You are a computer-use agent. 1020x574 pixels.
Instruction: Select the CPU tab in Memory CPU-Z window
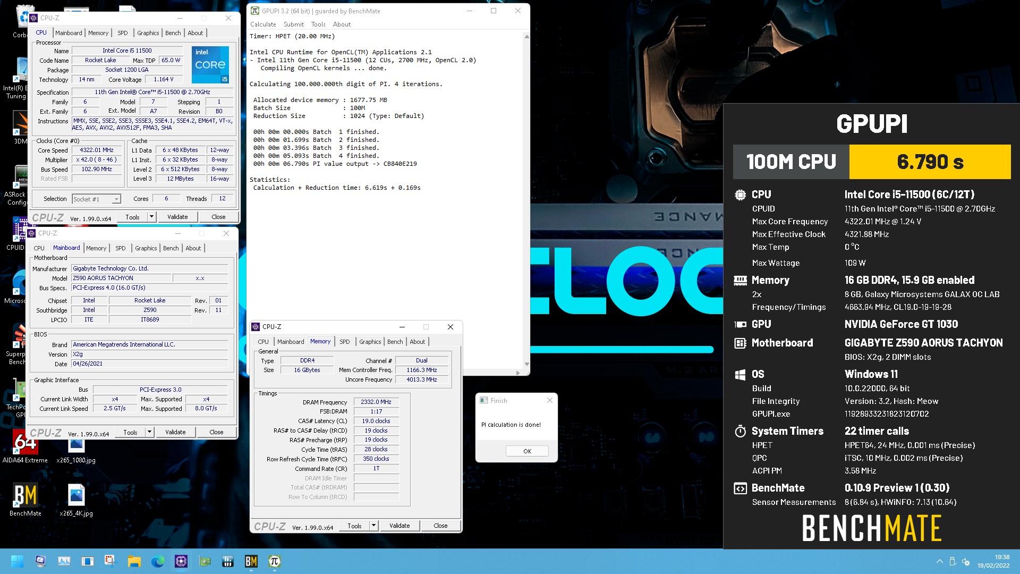263,342
